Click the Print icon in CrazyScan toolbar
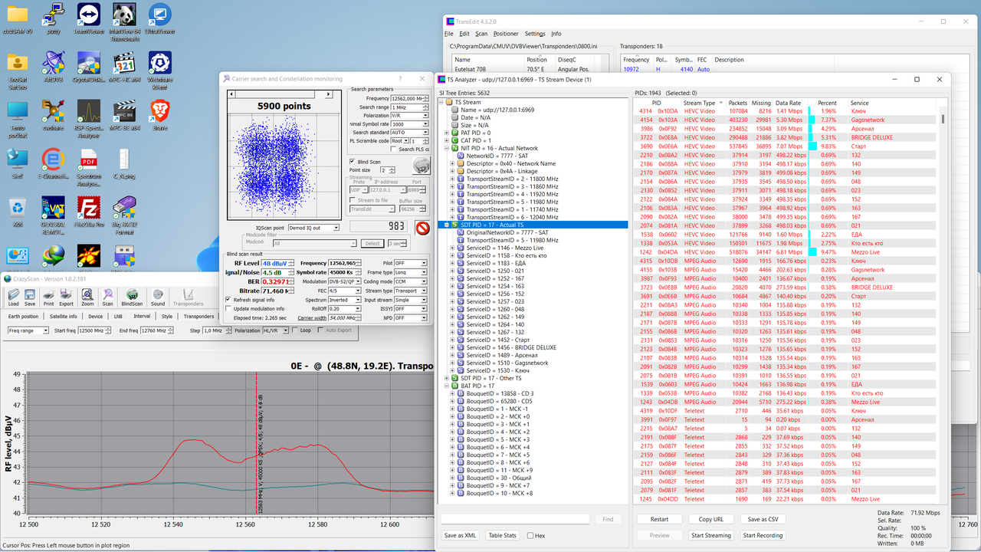 48,296
